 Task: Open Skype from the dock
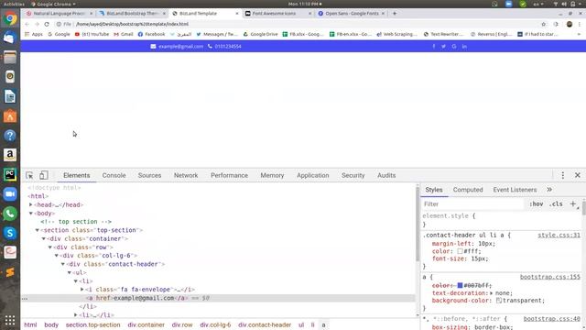10,233
